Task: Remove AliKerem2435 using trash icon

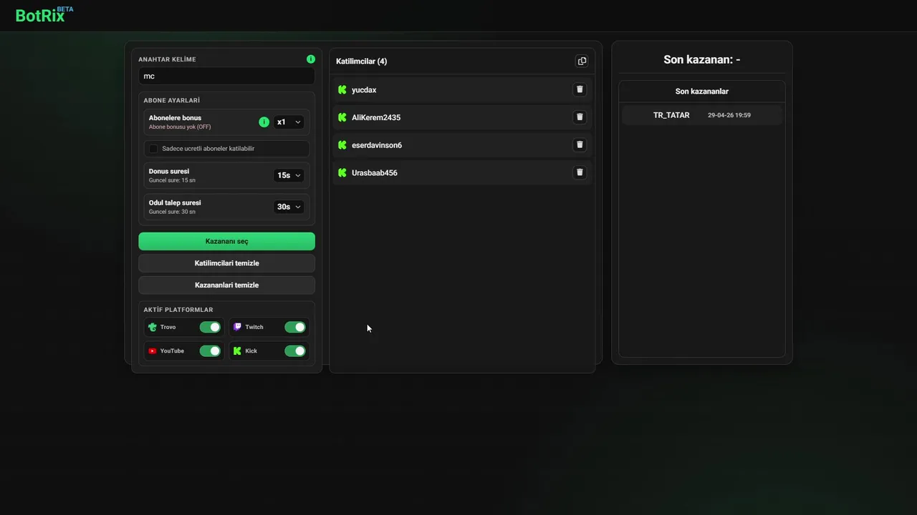Action: tap(580, 117)
